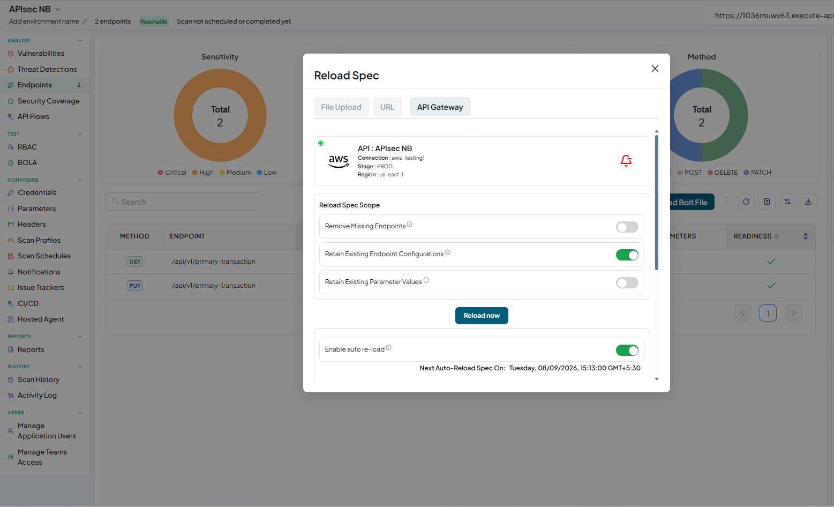Sort by READINESS column arrows
The image size is (834, 507).
pos(806,236)
